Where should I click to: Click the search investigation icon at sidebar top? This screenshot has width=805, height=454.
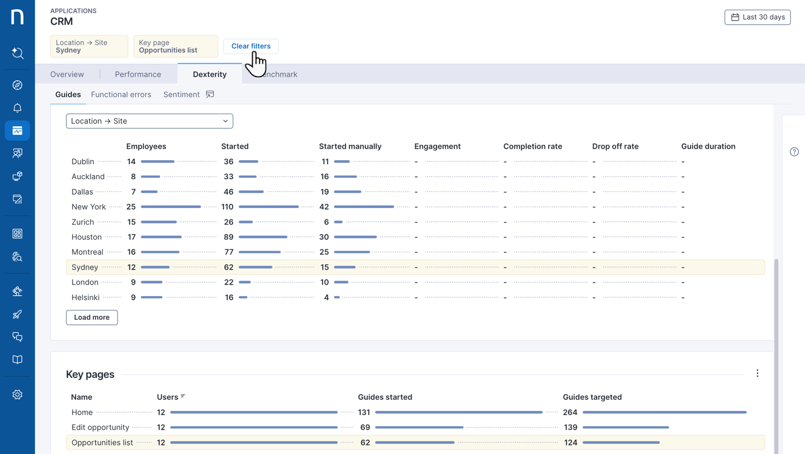17,53
